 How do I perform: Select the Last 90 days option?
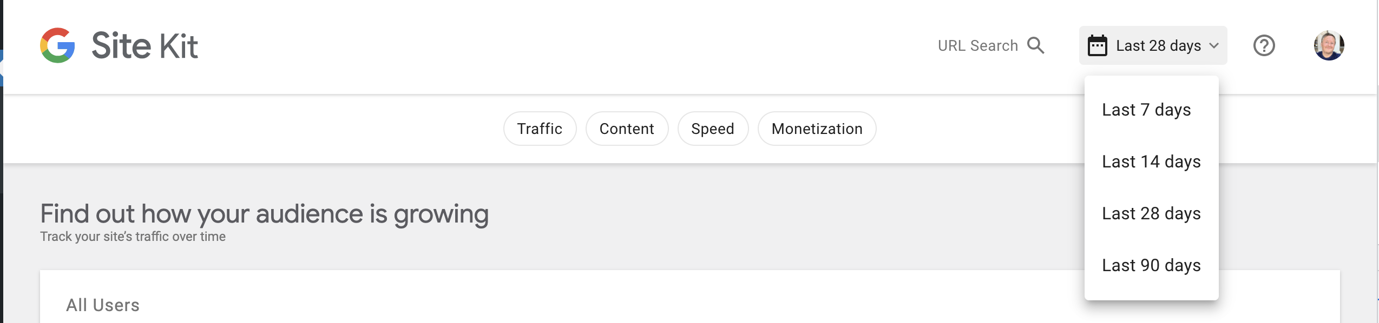(x=1150, y=265)
